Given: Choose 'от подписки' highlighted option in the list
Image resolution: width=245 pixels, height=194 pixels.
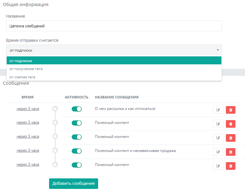Looking at the screenshot, I should [114, 61].
